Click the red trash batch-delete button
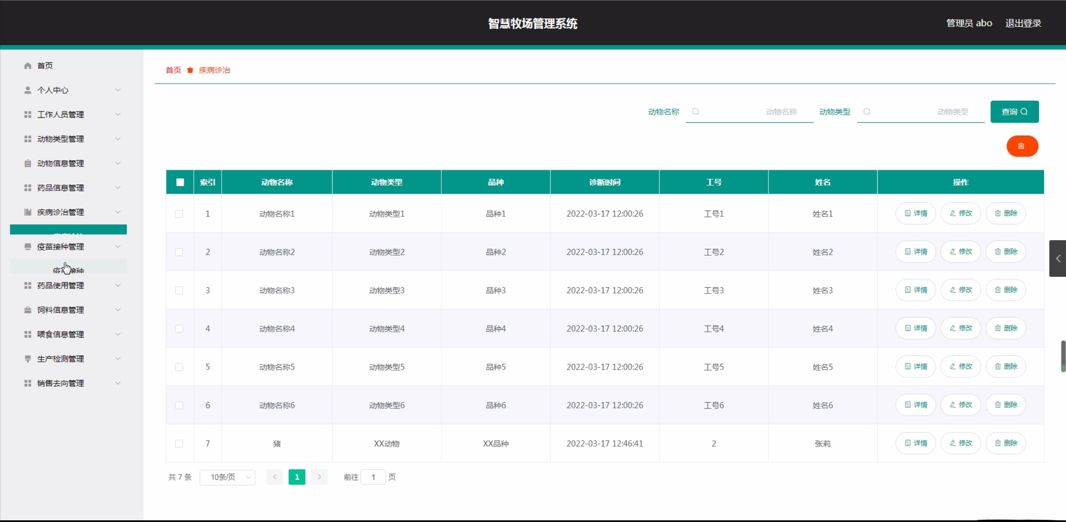 click(x=1022, y=146)
